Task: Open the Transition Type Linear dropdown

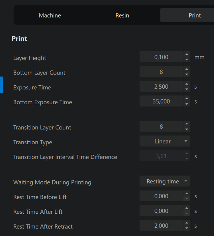Action: [x=165, y=141]
